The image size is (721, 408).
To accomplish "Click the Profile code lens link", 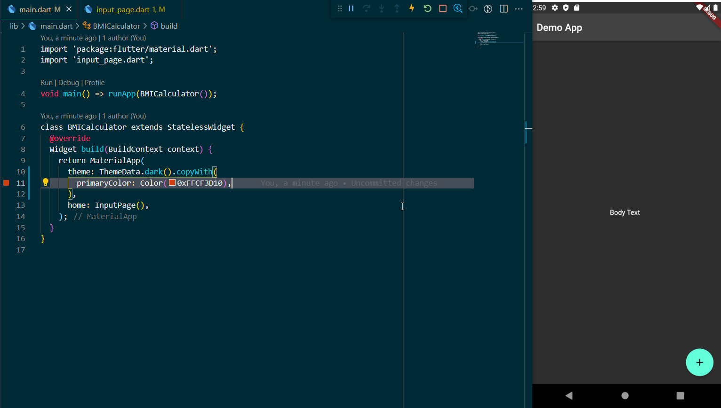I will coord(95,83).
